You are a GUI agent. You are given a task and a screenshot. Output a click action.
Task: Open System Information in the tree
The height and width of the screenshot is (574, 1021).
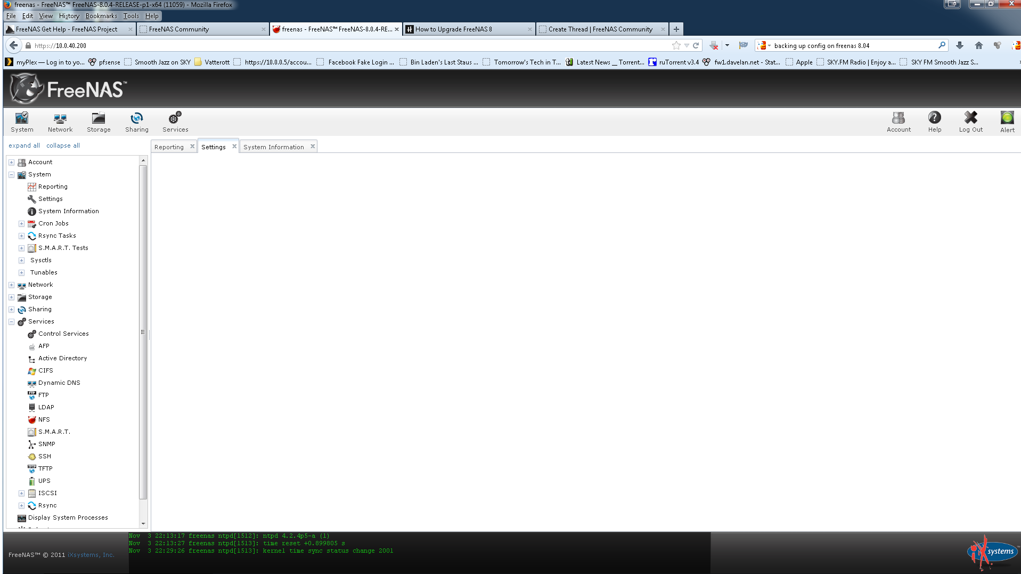pos(68,211)
